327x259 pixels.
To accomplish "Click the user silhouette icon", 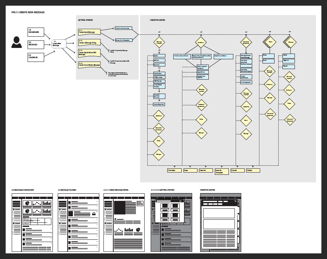I will coord(17,42).
